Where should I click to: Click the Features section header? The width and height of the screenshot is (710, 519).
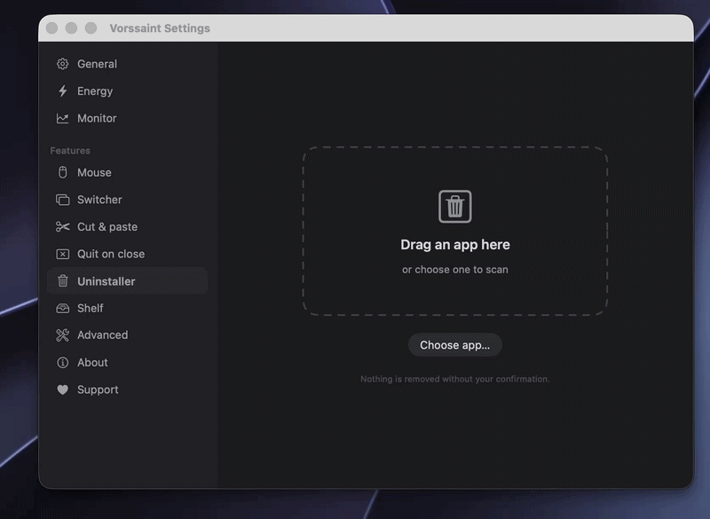click(x=70, y=150)
